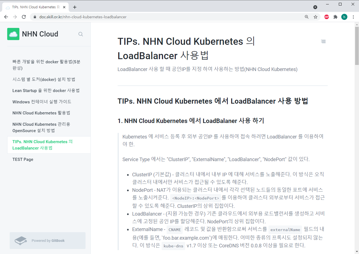Open the profile avatar 'h'
Image resolution: width=359 pixels, height=254 pixels.
point(344,17)
